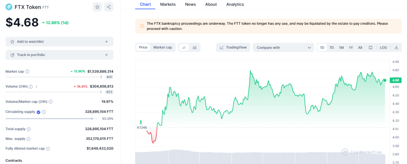Click the $4.68 price heading
Image resolution: width=407 pixels, height=164 pixels.
[22, 22]
